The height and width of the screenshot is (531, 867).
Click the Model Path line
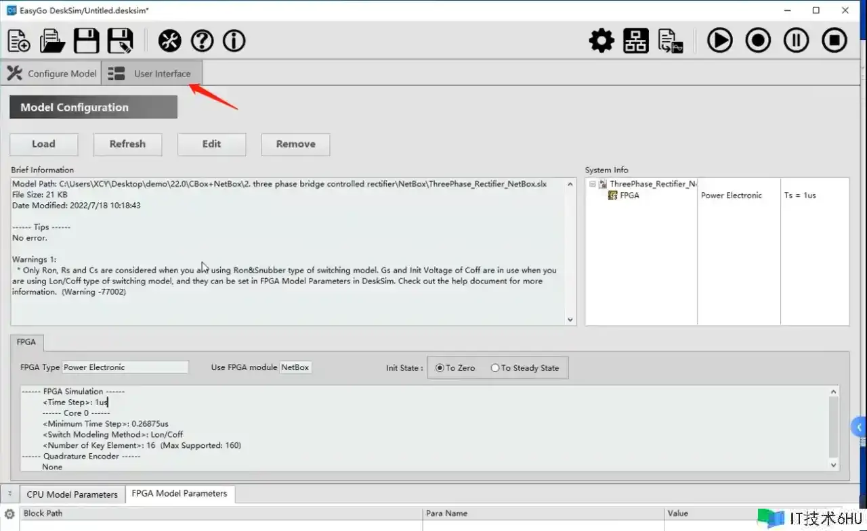pyautogui.click(x=279, y=184)
